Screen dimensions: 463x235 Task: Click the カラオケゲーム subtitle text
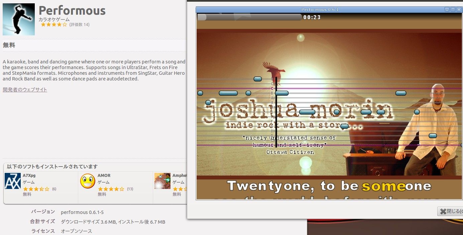pyautogui.click(x=54, y=19)
